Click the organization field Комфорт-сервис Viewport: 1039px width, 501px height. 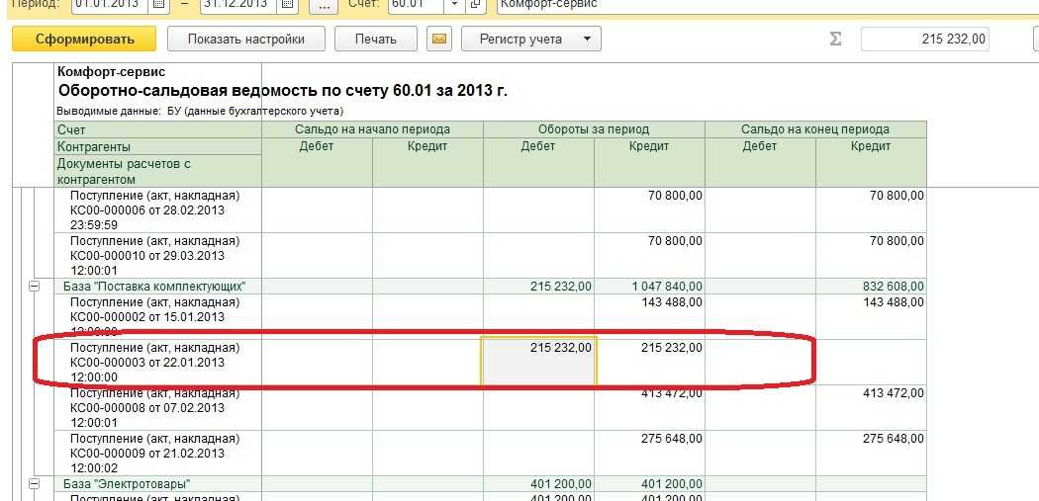point(767,4)
